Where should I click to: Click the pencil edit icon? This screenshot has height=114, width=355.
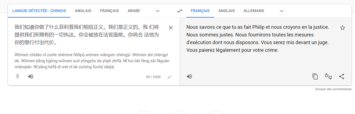tap(169, 77)
